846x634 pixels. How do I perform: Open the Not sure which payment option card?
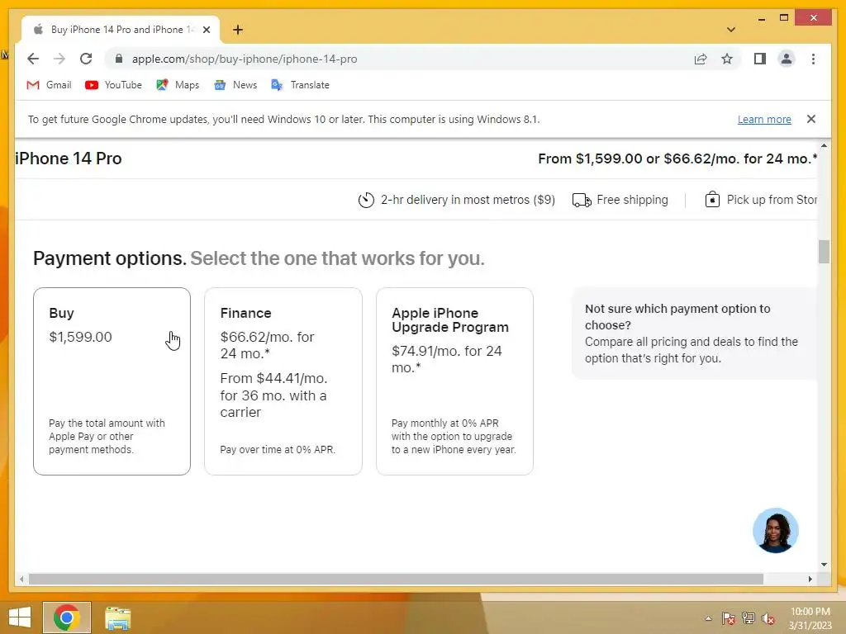tap(694, 334)
